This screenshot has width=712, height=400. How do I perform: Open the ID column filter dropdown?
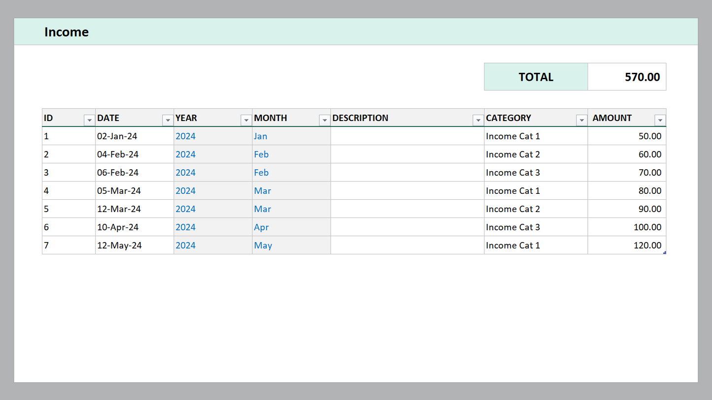tap(89, 120)
